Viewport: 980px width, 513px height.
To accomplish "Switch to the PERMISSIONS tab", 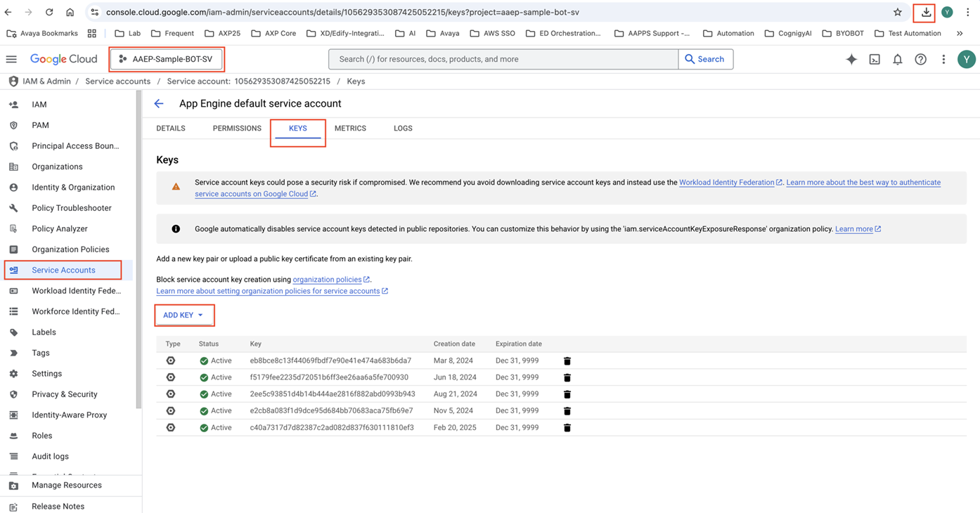I will 237,129.
